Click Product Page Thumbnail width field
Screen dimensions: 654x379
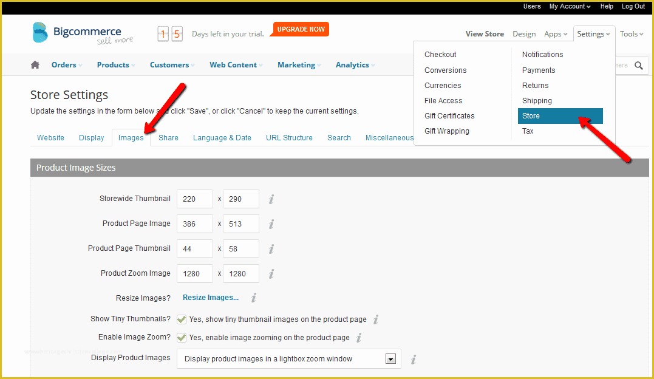pyautogui.click(x=195, y=249)
